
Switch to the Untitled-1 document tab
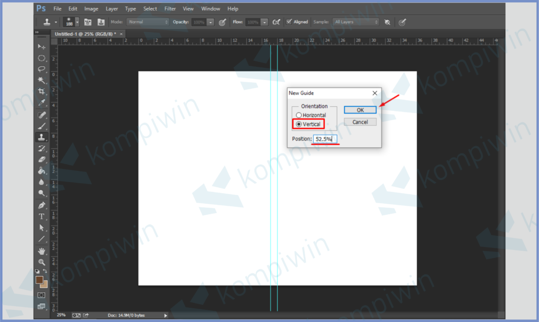pyautogui.click(x=85, y=34)
